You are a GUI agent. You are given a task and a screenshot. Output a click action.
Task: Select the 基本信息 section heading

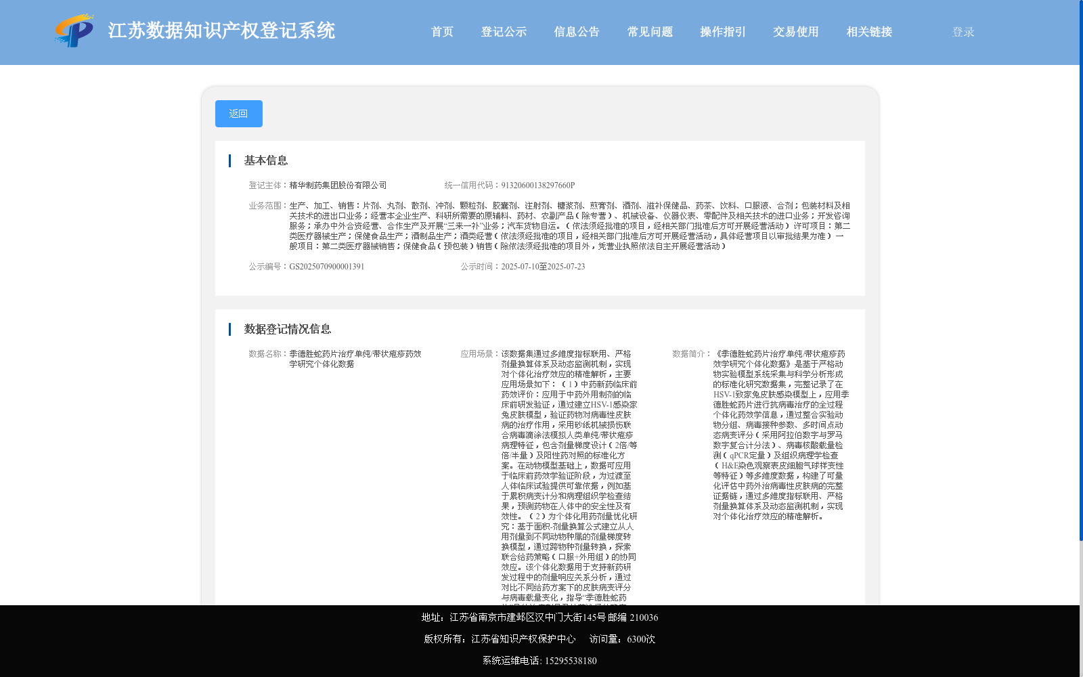tap(266, 160)
